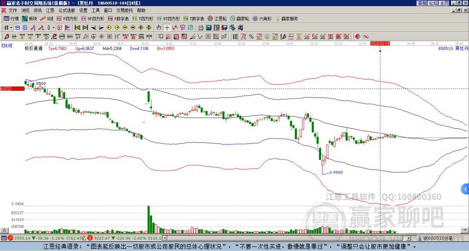Open the 9T四方形 tool
The height and width of the screenshot is (251, 469).
[x=169, y=18]
